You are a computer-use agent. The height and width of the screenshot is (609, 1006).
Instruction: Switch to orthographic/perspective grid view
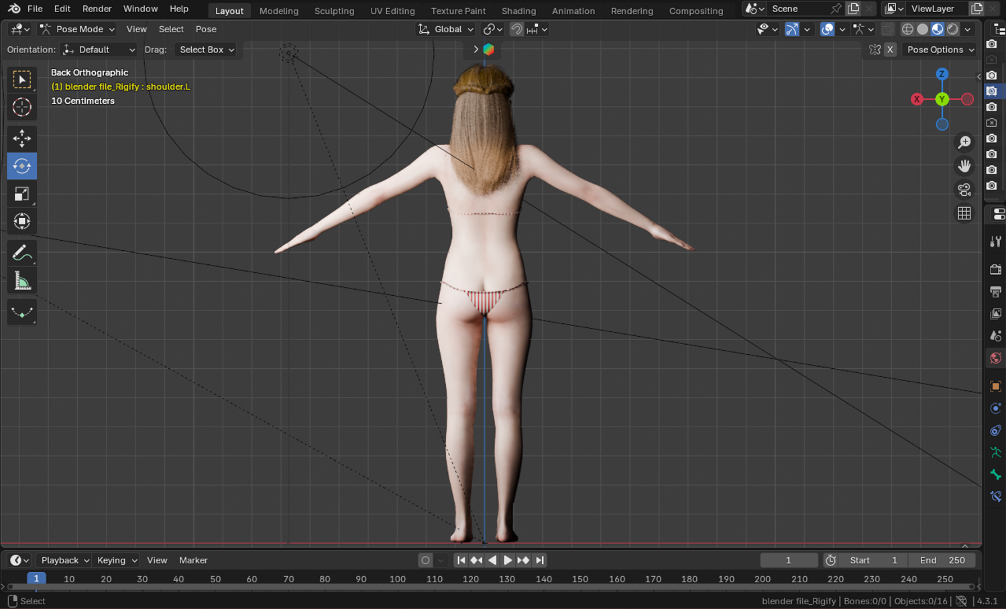point(964,213)
